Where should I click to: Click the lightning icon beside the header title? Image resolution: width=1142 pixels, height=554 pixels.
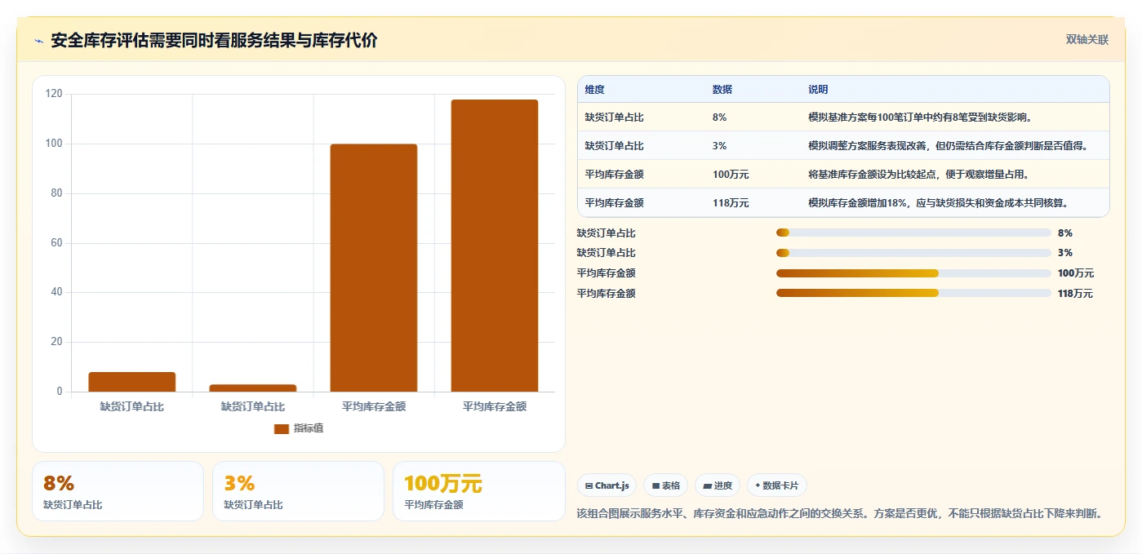tap(38, 41)
